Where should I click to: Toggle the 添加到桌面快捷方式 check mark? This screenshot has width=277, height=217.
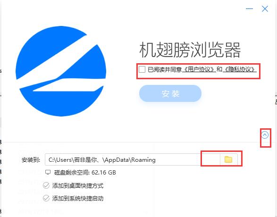click(x=46, y=185)
